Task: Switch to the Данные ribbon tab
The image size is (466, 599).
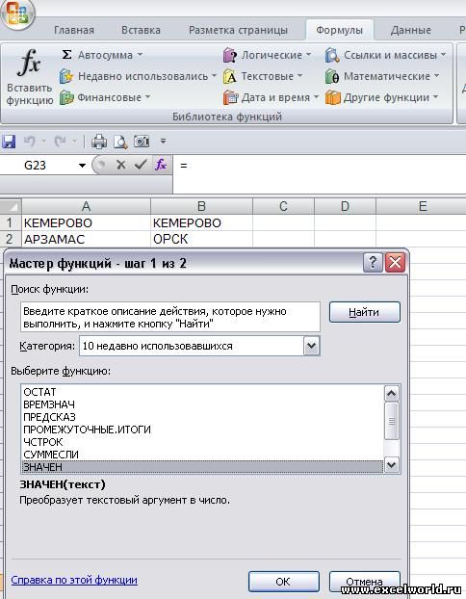Action: click(x=410, y=30)
